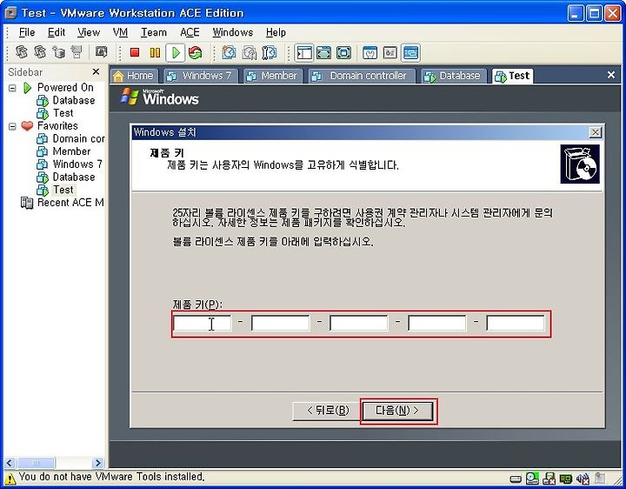Click the ACE pocket USB toolbar icon

point(77,52)
